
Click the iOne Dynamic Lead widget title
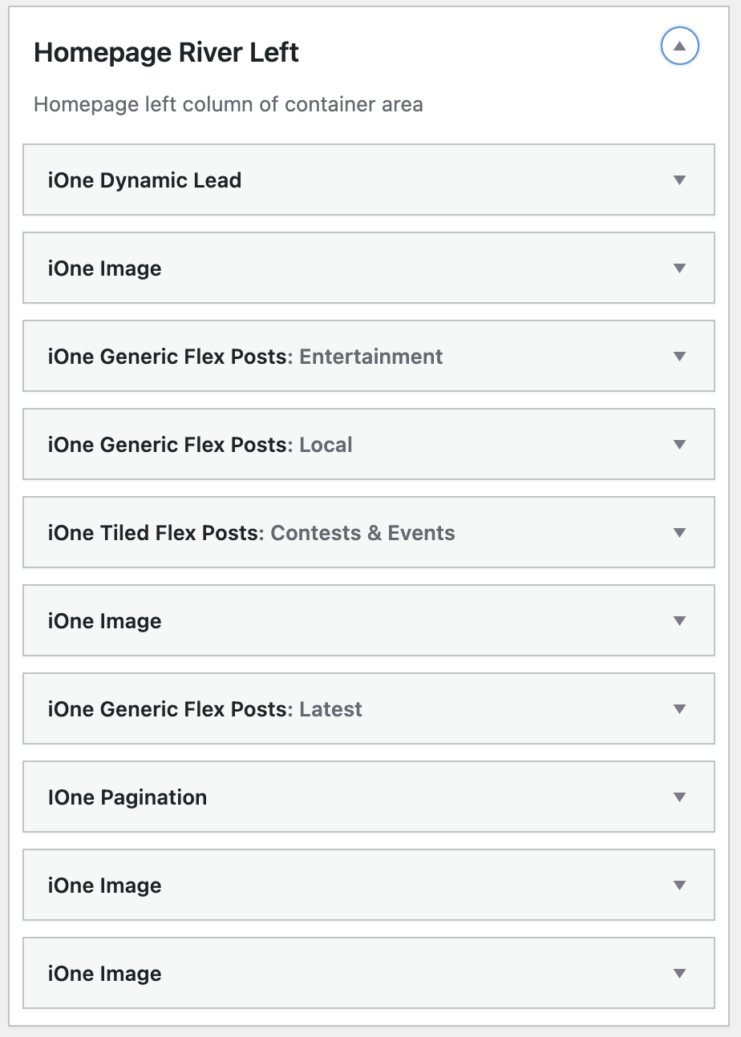144,180
